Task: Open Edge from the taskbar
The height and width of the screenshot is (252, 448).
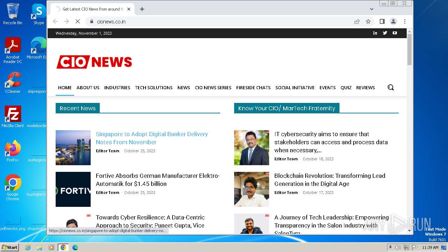Action: click(75, 247)
